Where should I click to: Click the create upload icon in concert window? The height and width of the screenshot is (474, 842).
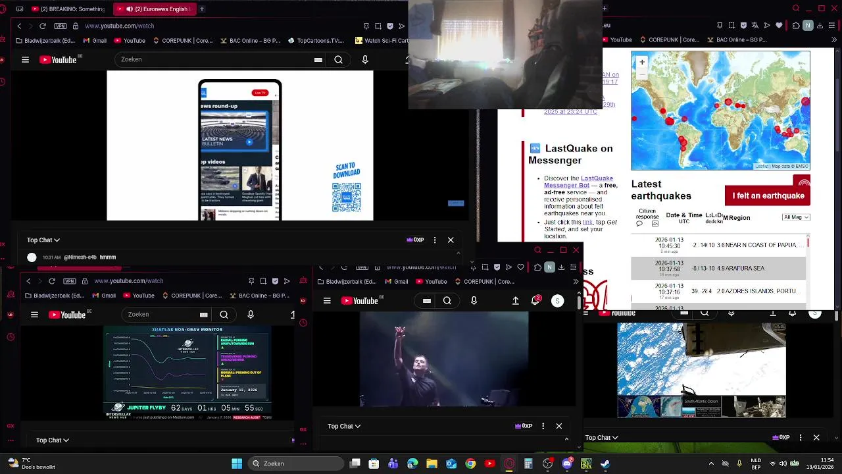point(516,301)
